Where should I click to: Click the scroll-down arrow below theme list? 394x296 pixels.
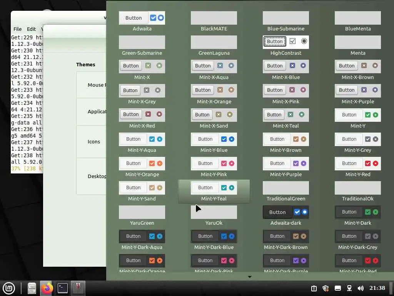pos(249,277)
